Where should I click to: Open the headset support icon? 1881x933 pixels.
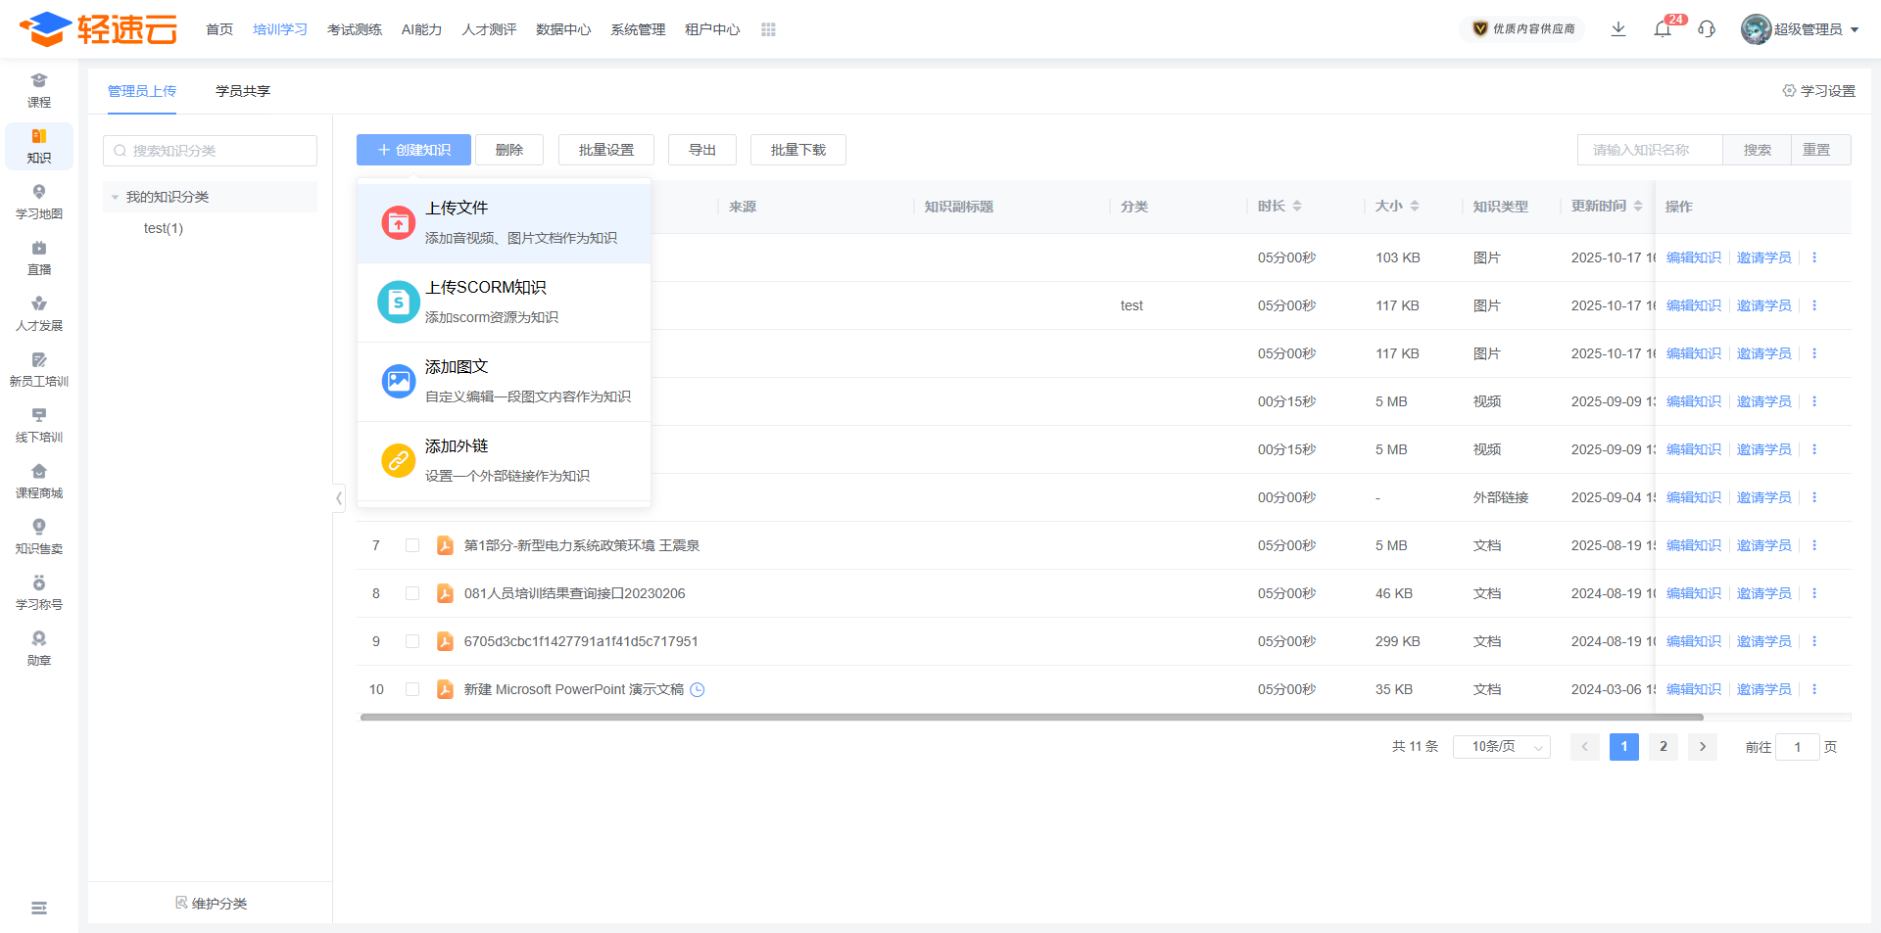1708,29
